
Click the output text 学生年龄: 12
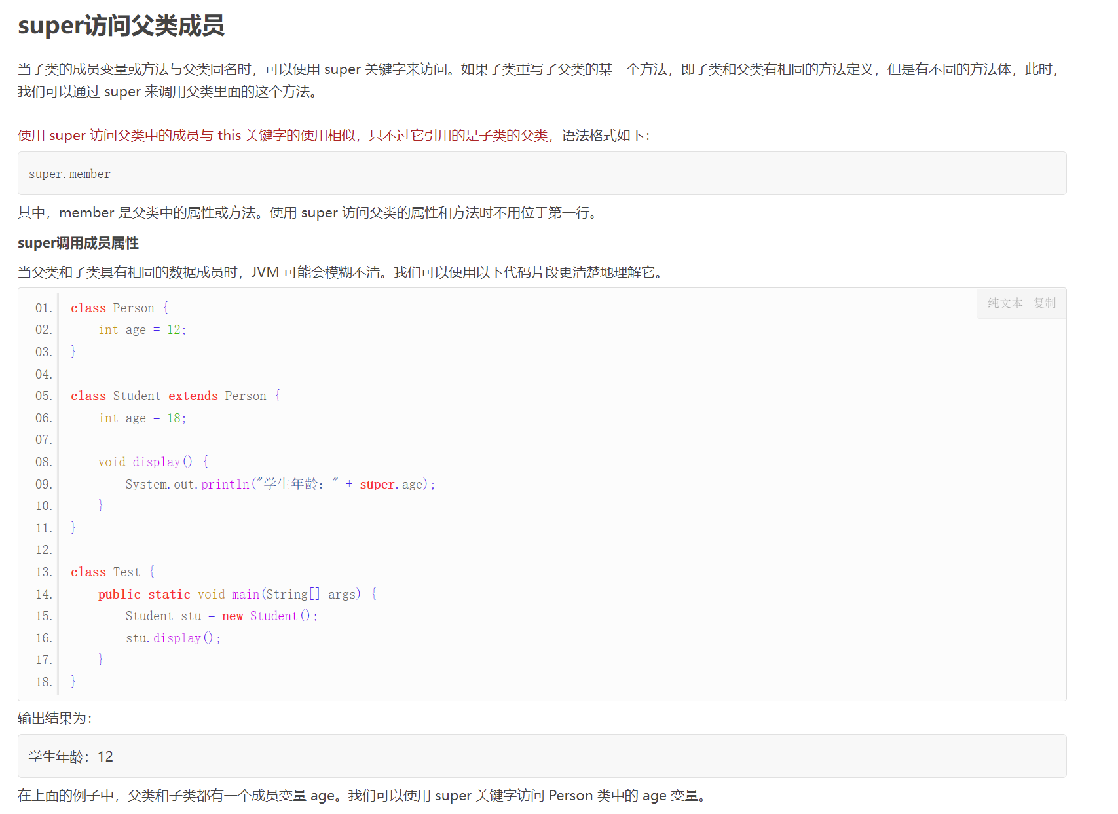[71, 757]
